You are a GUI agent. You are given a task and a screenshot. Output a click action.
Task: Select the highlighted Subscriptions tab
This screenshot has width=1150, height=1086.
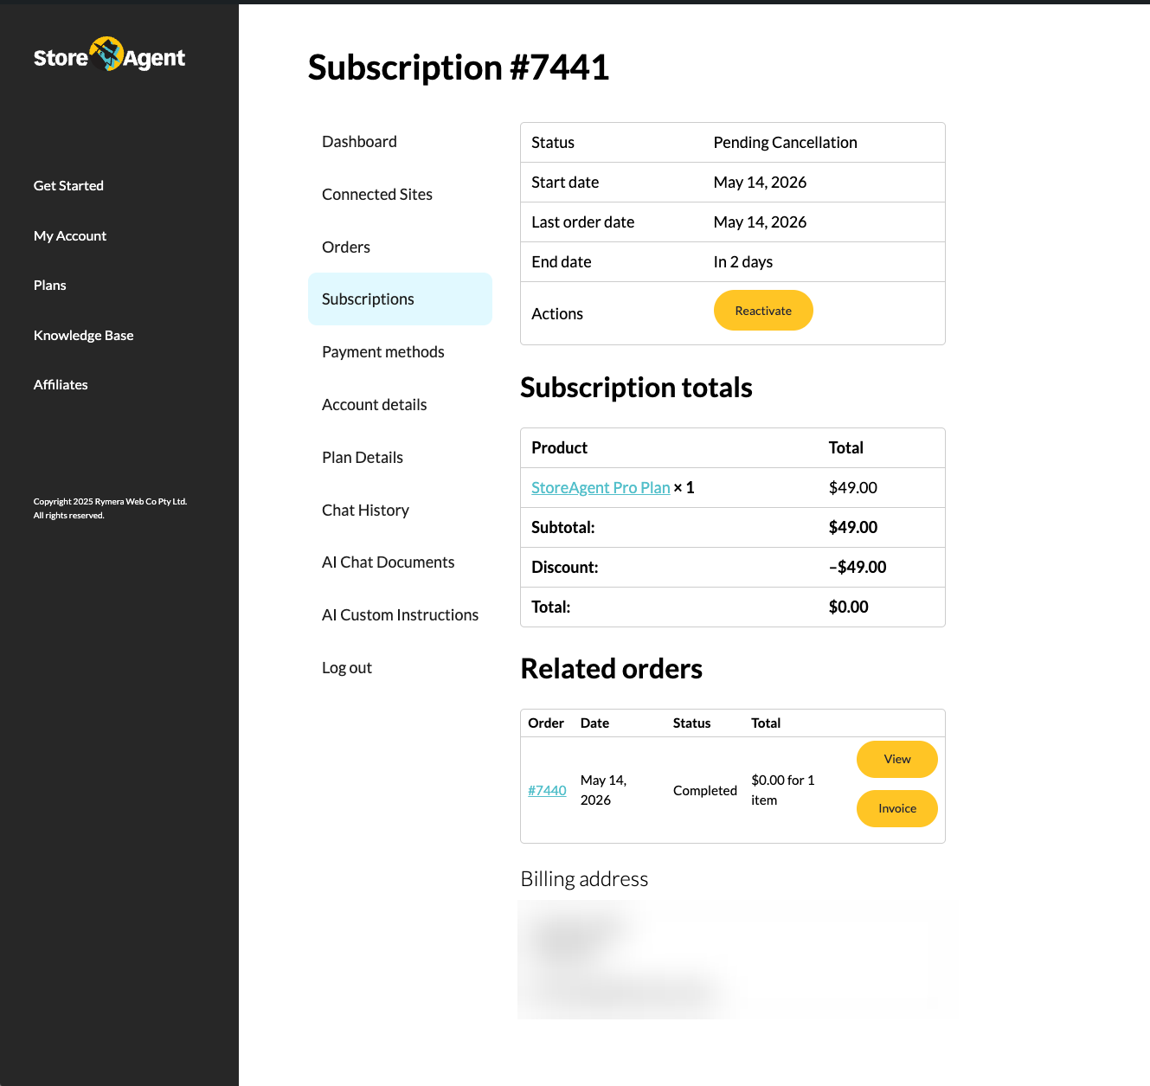[x=400, y=299]
